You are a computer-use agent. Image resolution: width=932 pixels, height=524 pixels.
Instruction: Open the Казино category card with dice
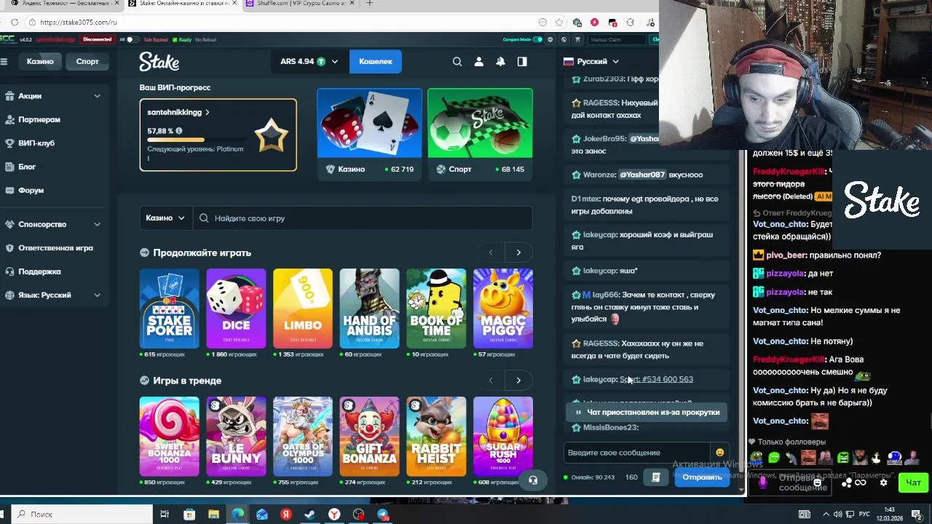pyautogui.click(x=369, y=134)
